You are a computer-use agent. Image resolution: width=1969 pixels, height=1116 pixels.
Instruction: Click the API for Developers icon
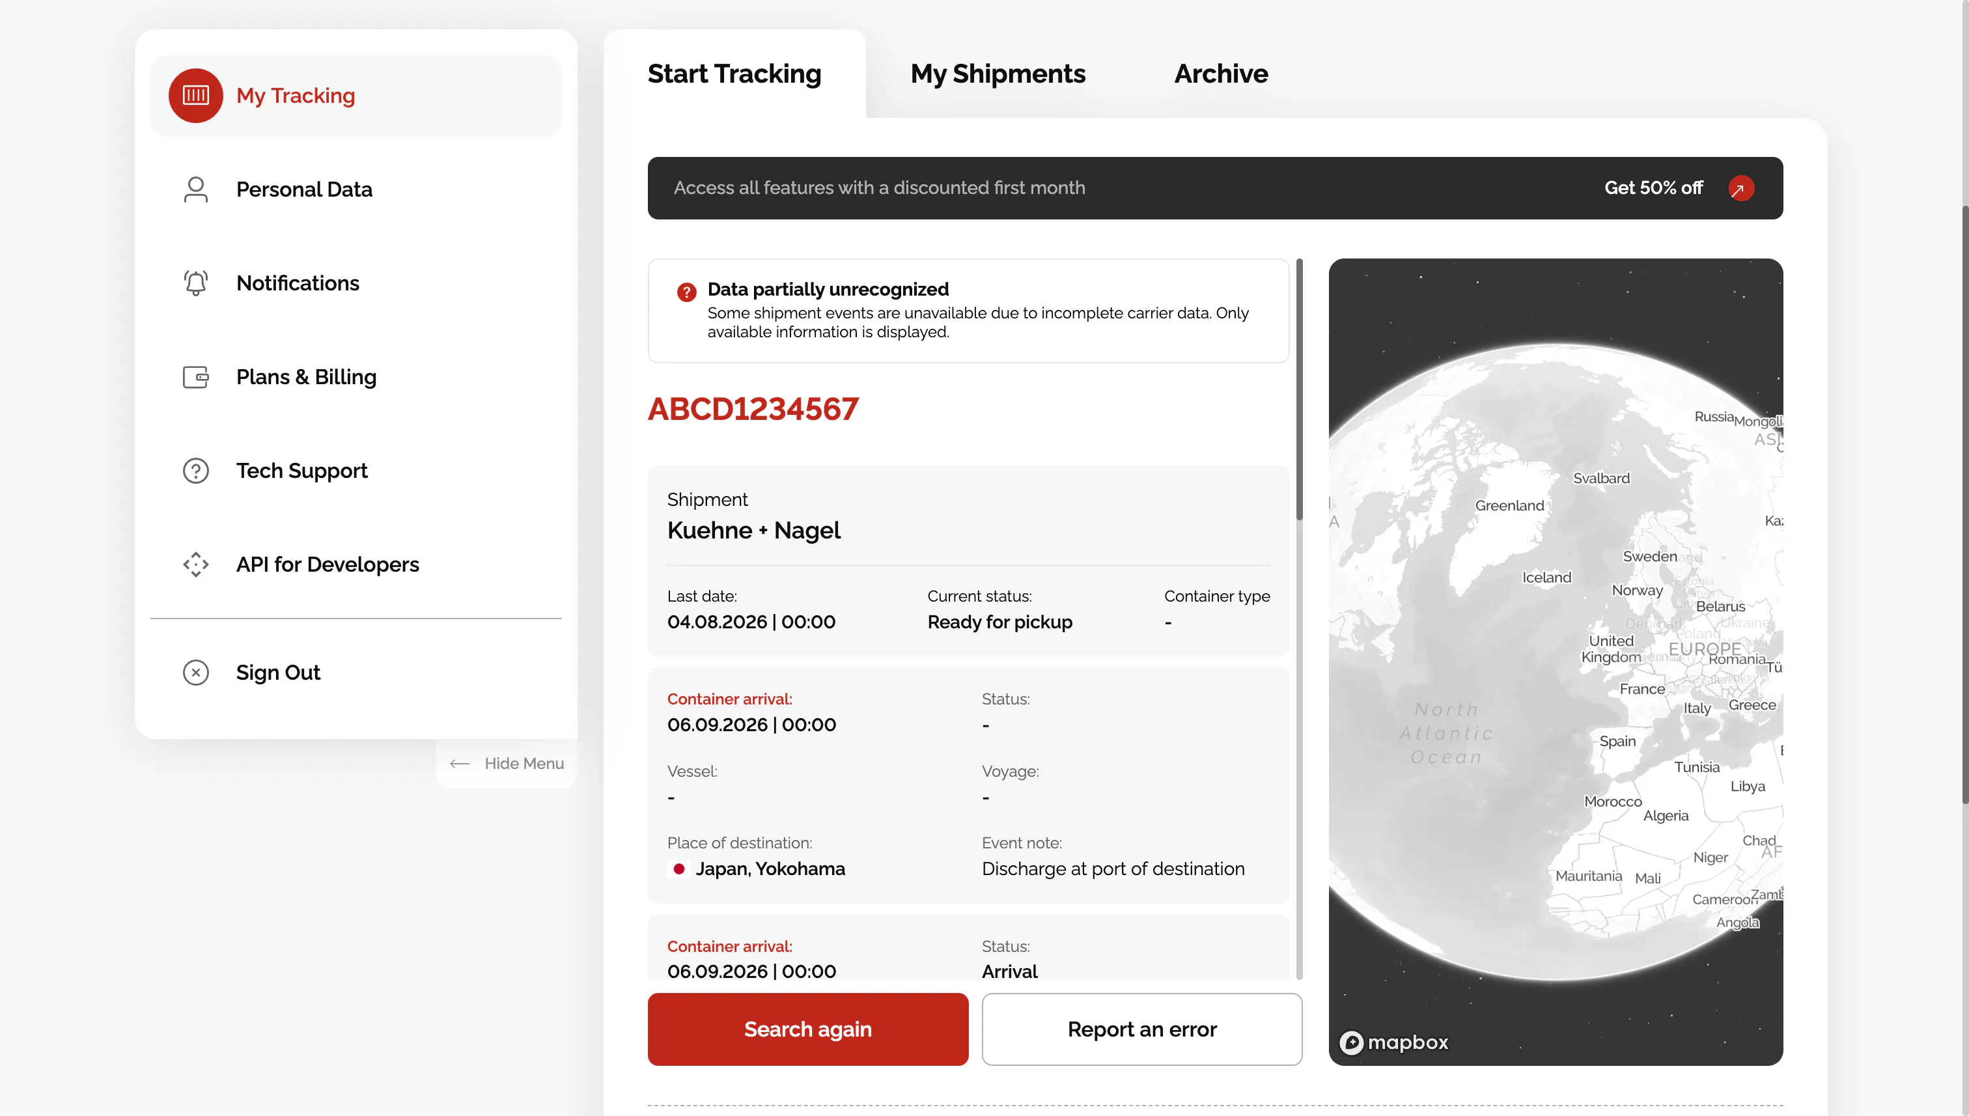(x=195, y=564)
